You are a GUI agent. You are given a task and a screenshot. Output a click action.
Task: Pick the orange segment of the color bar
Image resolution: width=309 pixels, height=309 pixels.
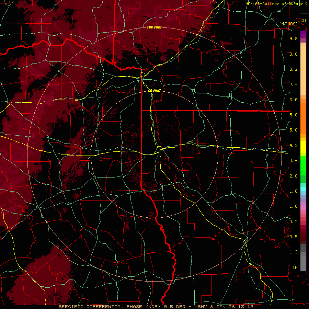pyautogui.click(x=303, y=119)
